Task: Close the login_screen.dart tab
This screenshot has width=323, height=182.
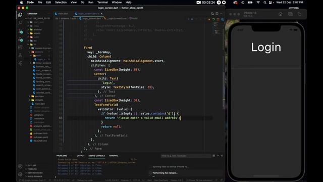Action: click(101, 14)
